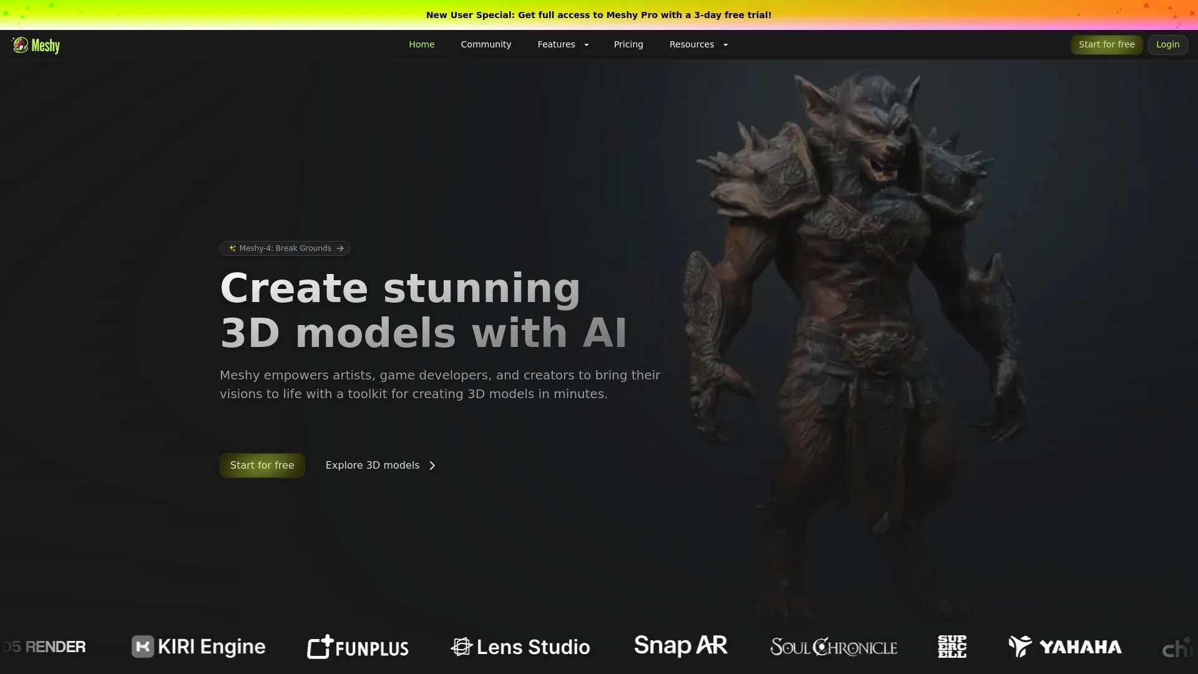Click hero Start for free button
The image size is (1198, 674).
point(262,466)
